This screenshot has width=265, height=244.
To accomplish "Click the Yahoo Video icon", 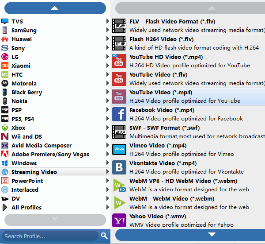I will (x=119, y=221).
